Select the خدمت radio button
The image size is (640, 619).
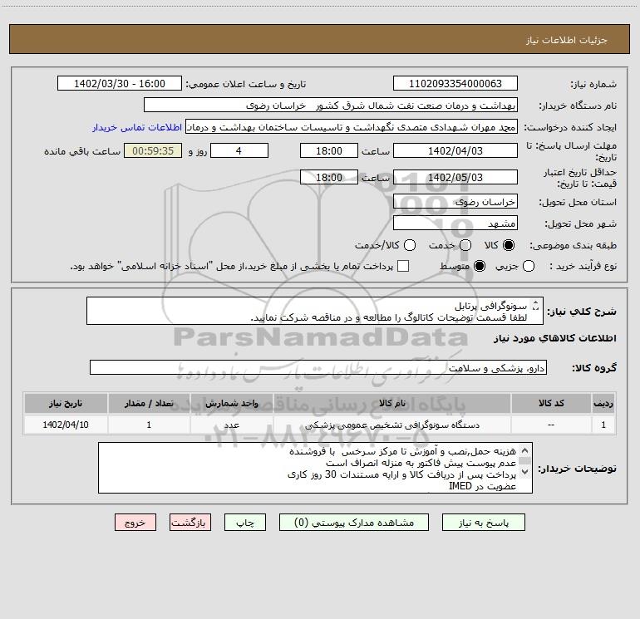point(465,245)
